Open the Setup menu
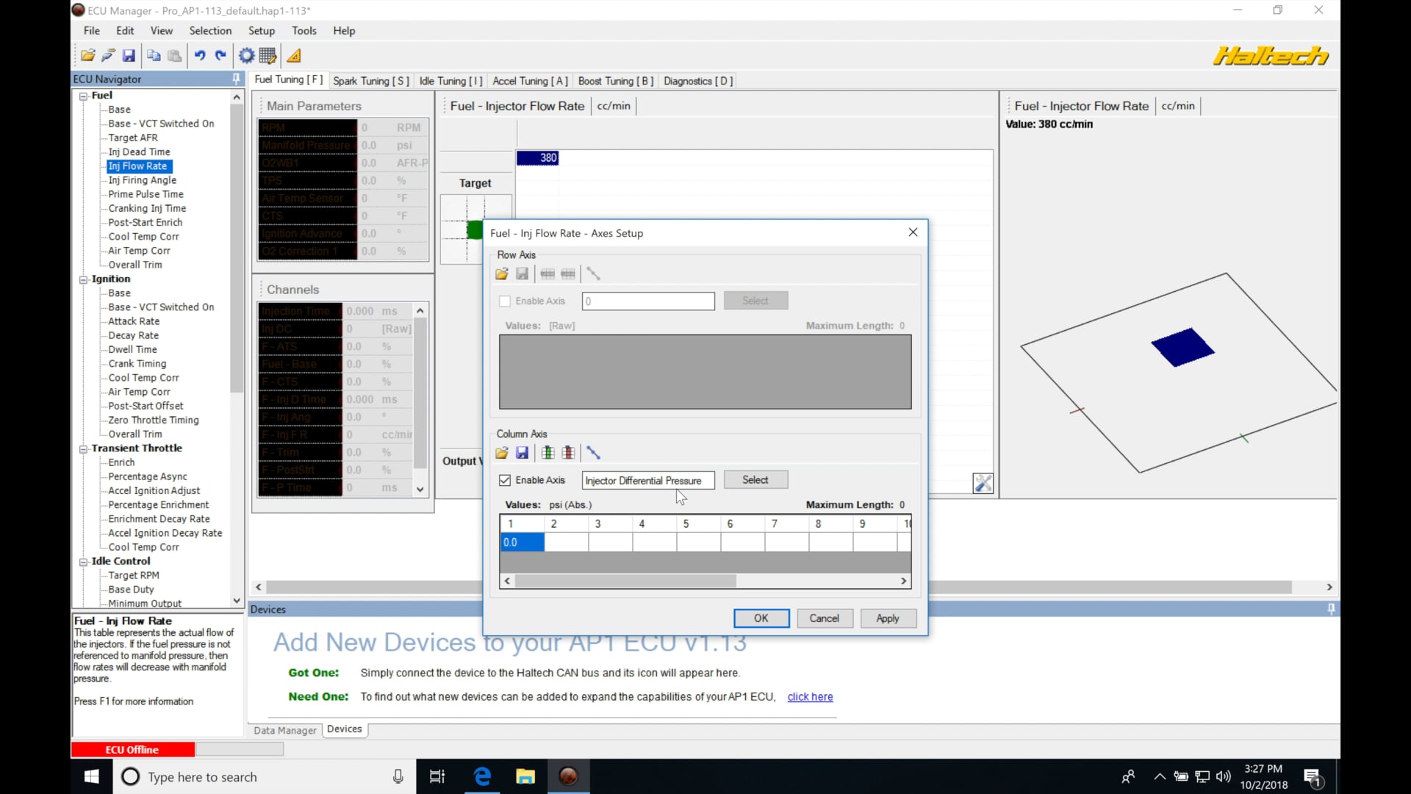 click(x=261, y=31)
